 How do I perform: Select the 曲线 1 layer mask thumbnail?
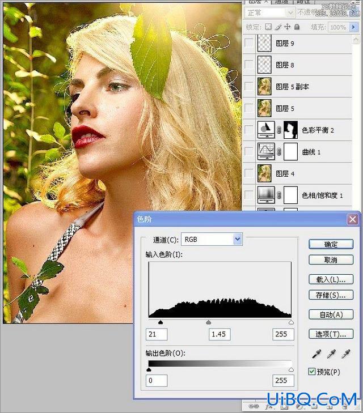click(x=290, y=151)
